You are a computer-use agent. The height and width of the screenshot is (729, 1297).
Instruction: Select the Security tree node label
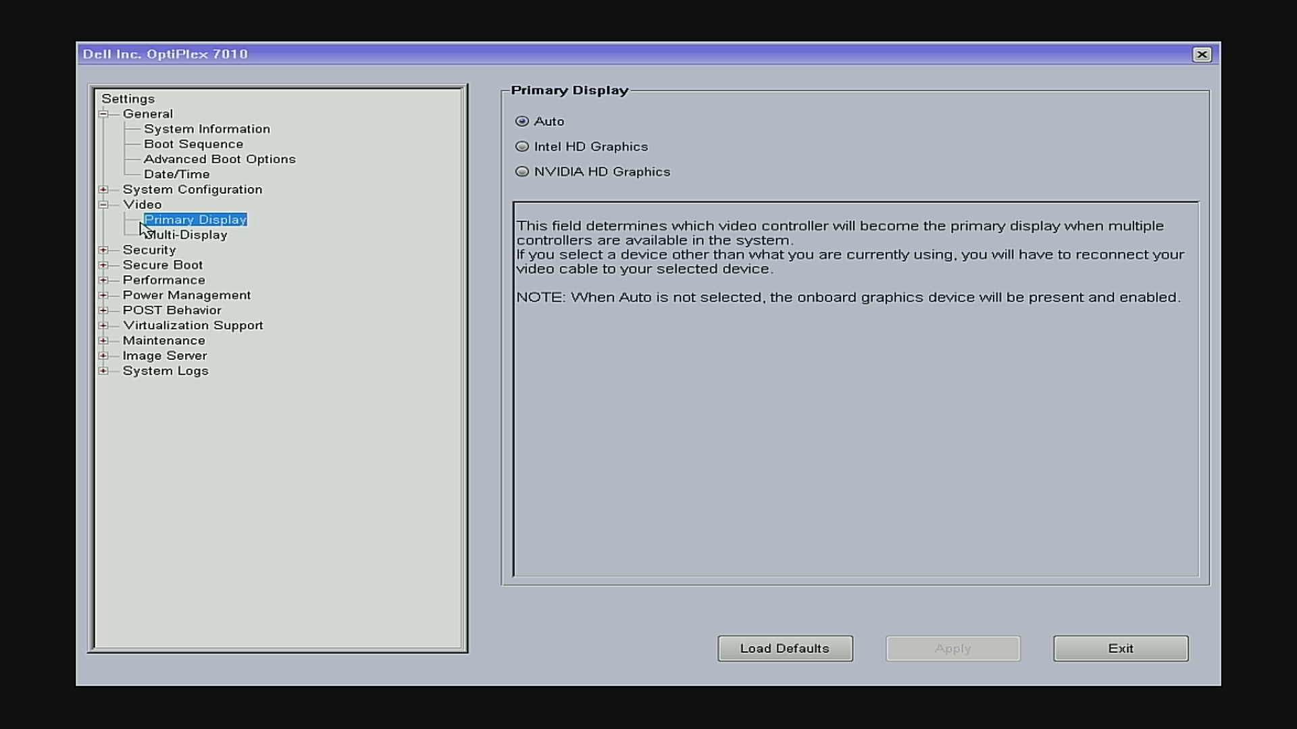click(149, 250)
